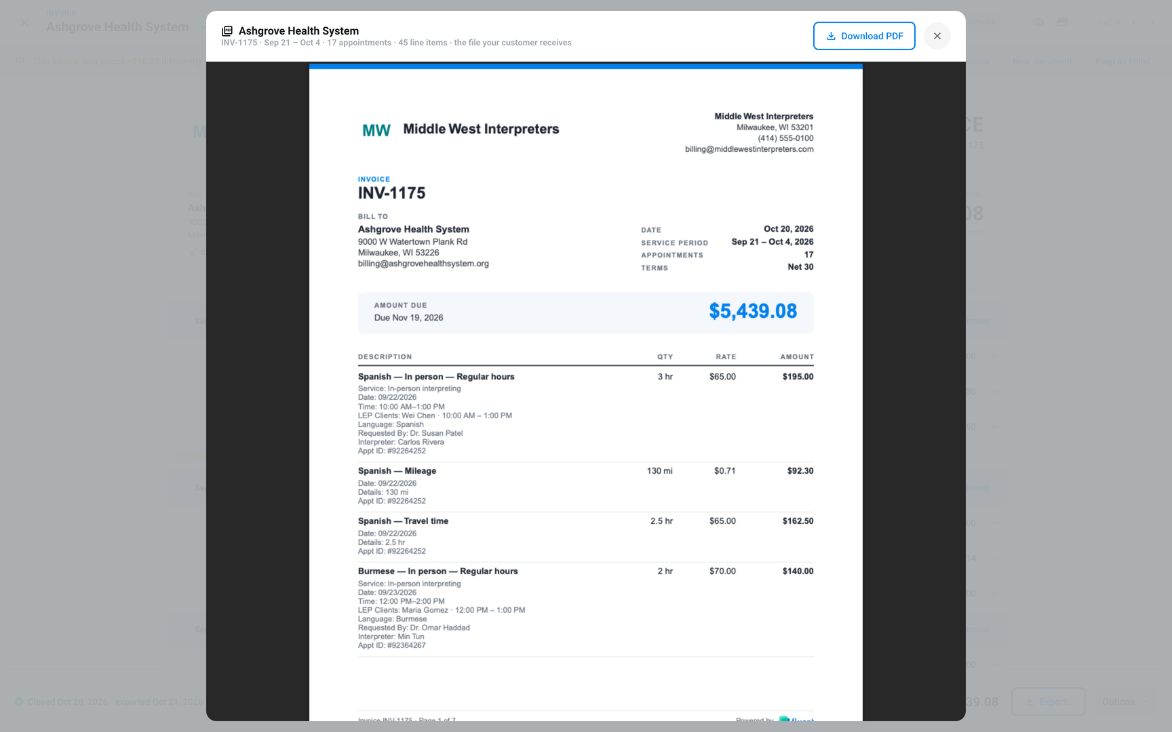Click the MW logo on the invoice

point(376,130)
